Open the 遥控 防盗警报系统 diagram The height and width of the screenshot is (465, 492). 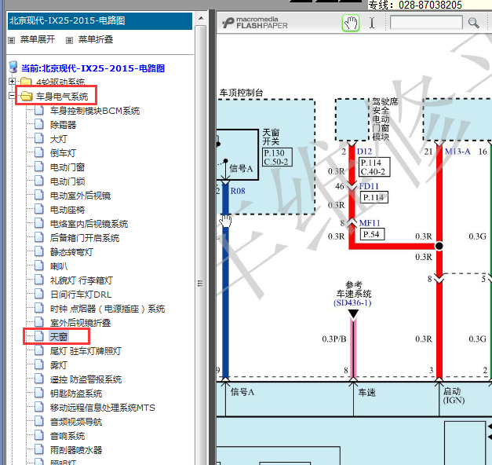point(86,379)
